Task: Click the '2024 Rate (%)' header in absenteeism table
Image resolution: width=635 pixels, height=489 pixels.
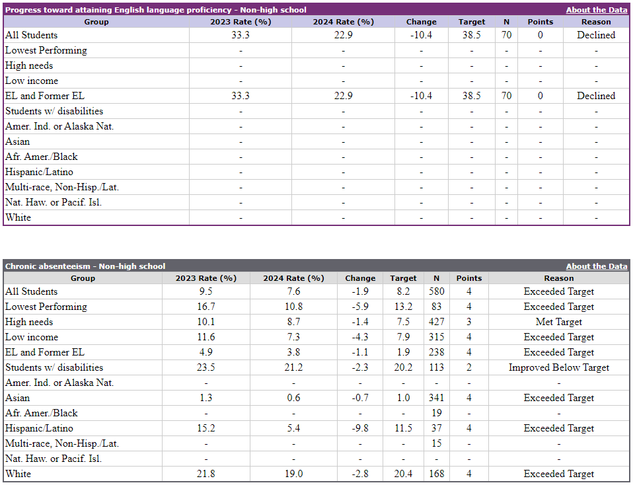Action: [x=293, y=278]
